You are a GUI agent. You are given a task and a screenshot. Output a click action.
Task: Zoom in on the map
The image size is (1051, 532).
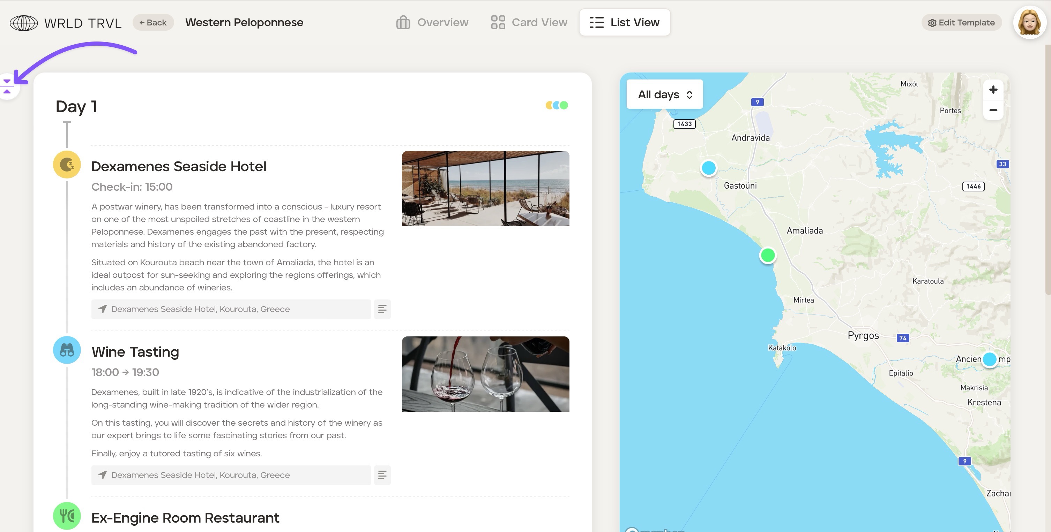click(x=993, y=90)
